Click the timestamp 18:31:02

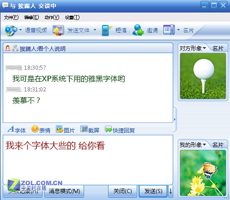pos(35,90)
